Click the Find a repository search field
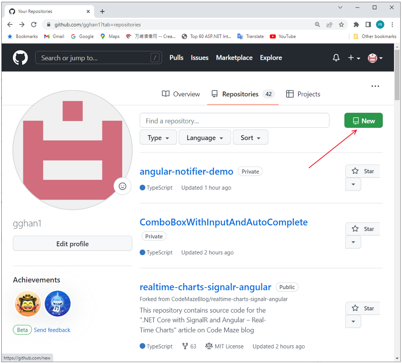The height and width of the screenshot is (363, 402). [x=234, y=120]
